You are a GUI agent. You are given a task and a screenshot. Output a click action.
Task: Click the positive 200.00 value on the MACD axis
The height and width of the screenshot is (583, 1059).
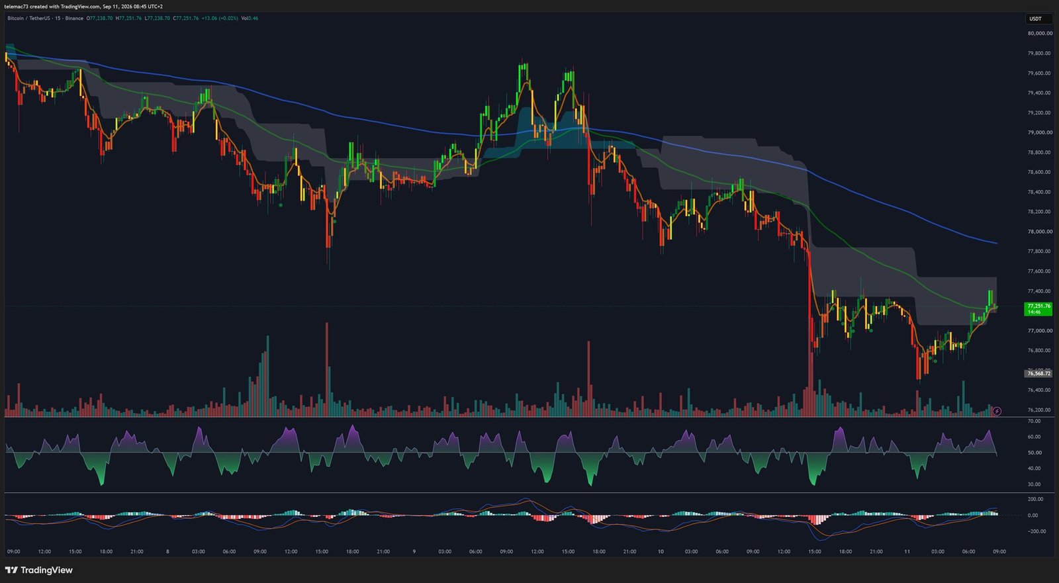click(x=1036, y=499)
